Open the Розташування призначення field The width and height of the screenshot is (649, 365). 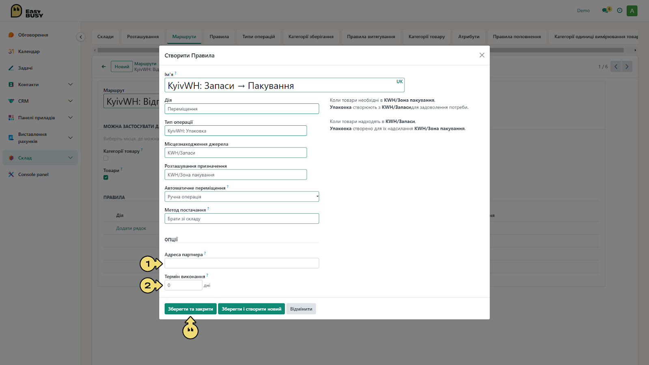236,175
